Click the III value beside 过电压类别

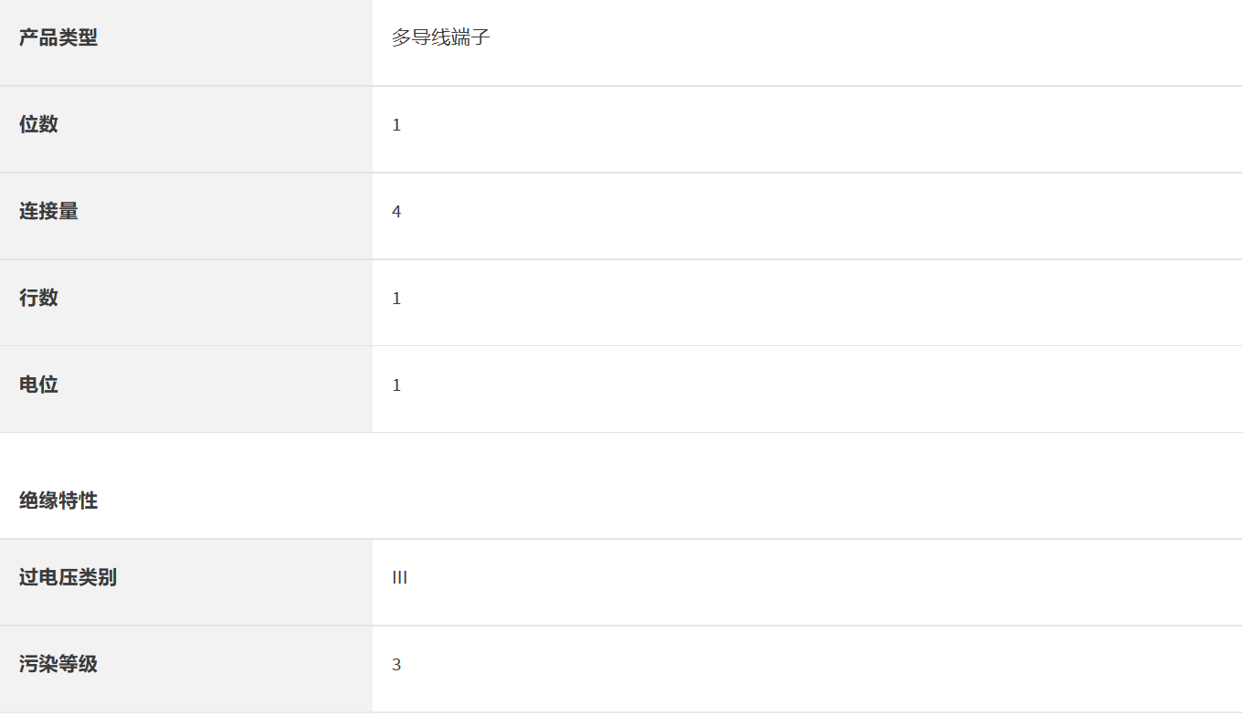399,578
